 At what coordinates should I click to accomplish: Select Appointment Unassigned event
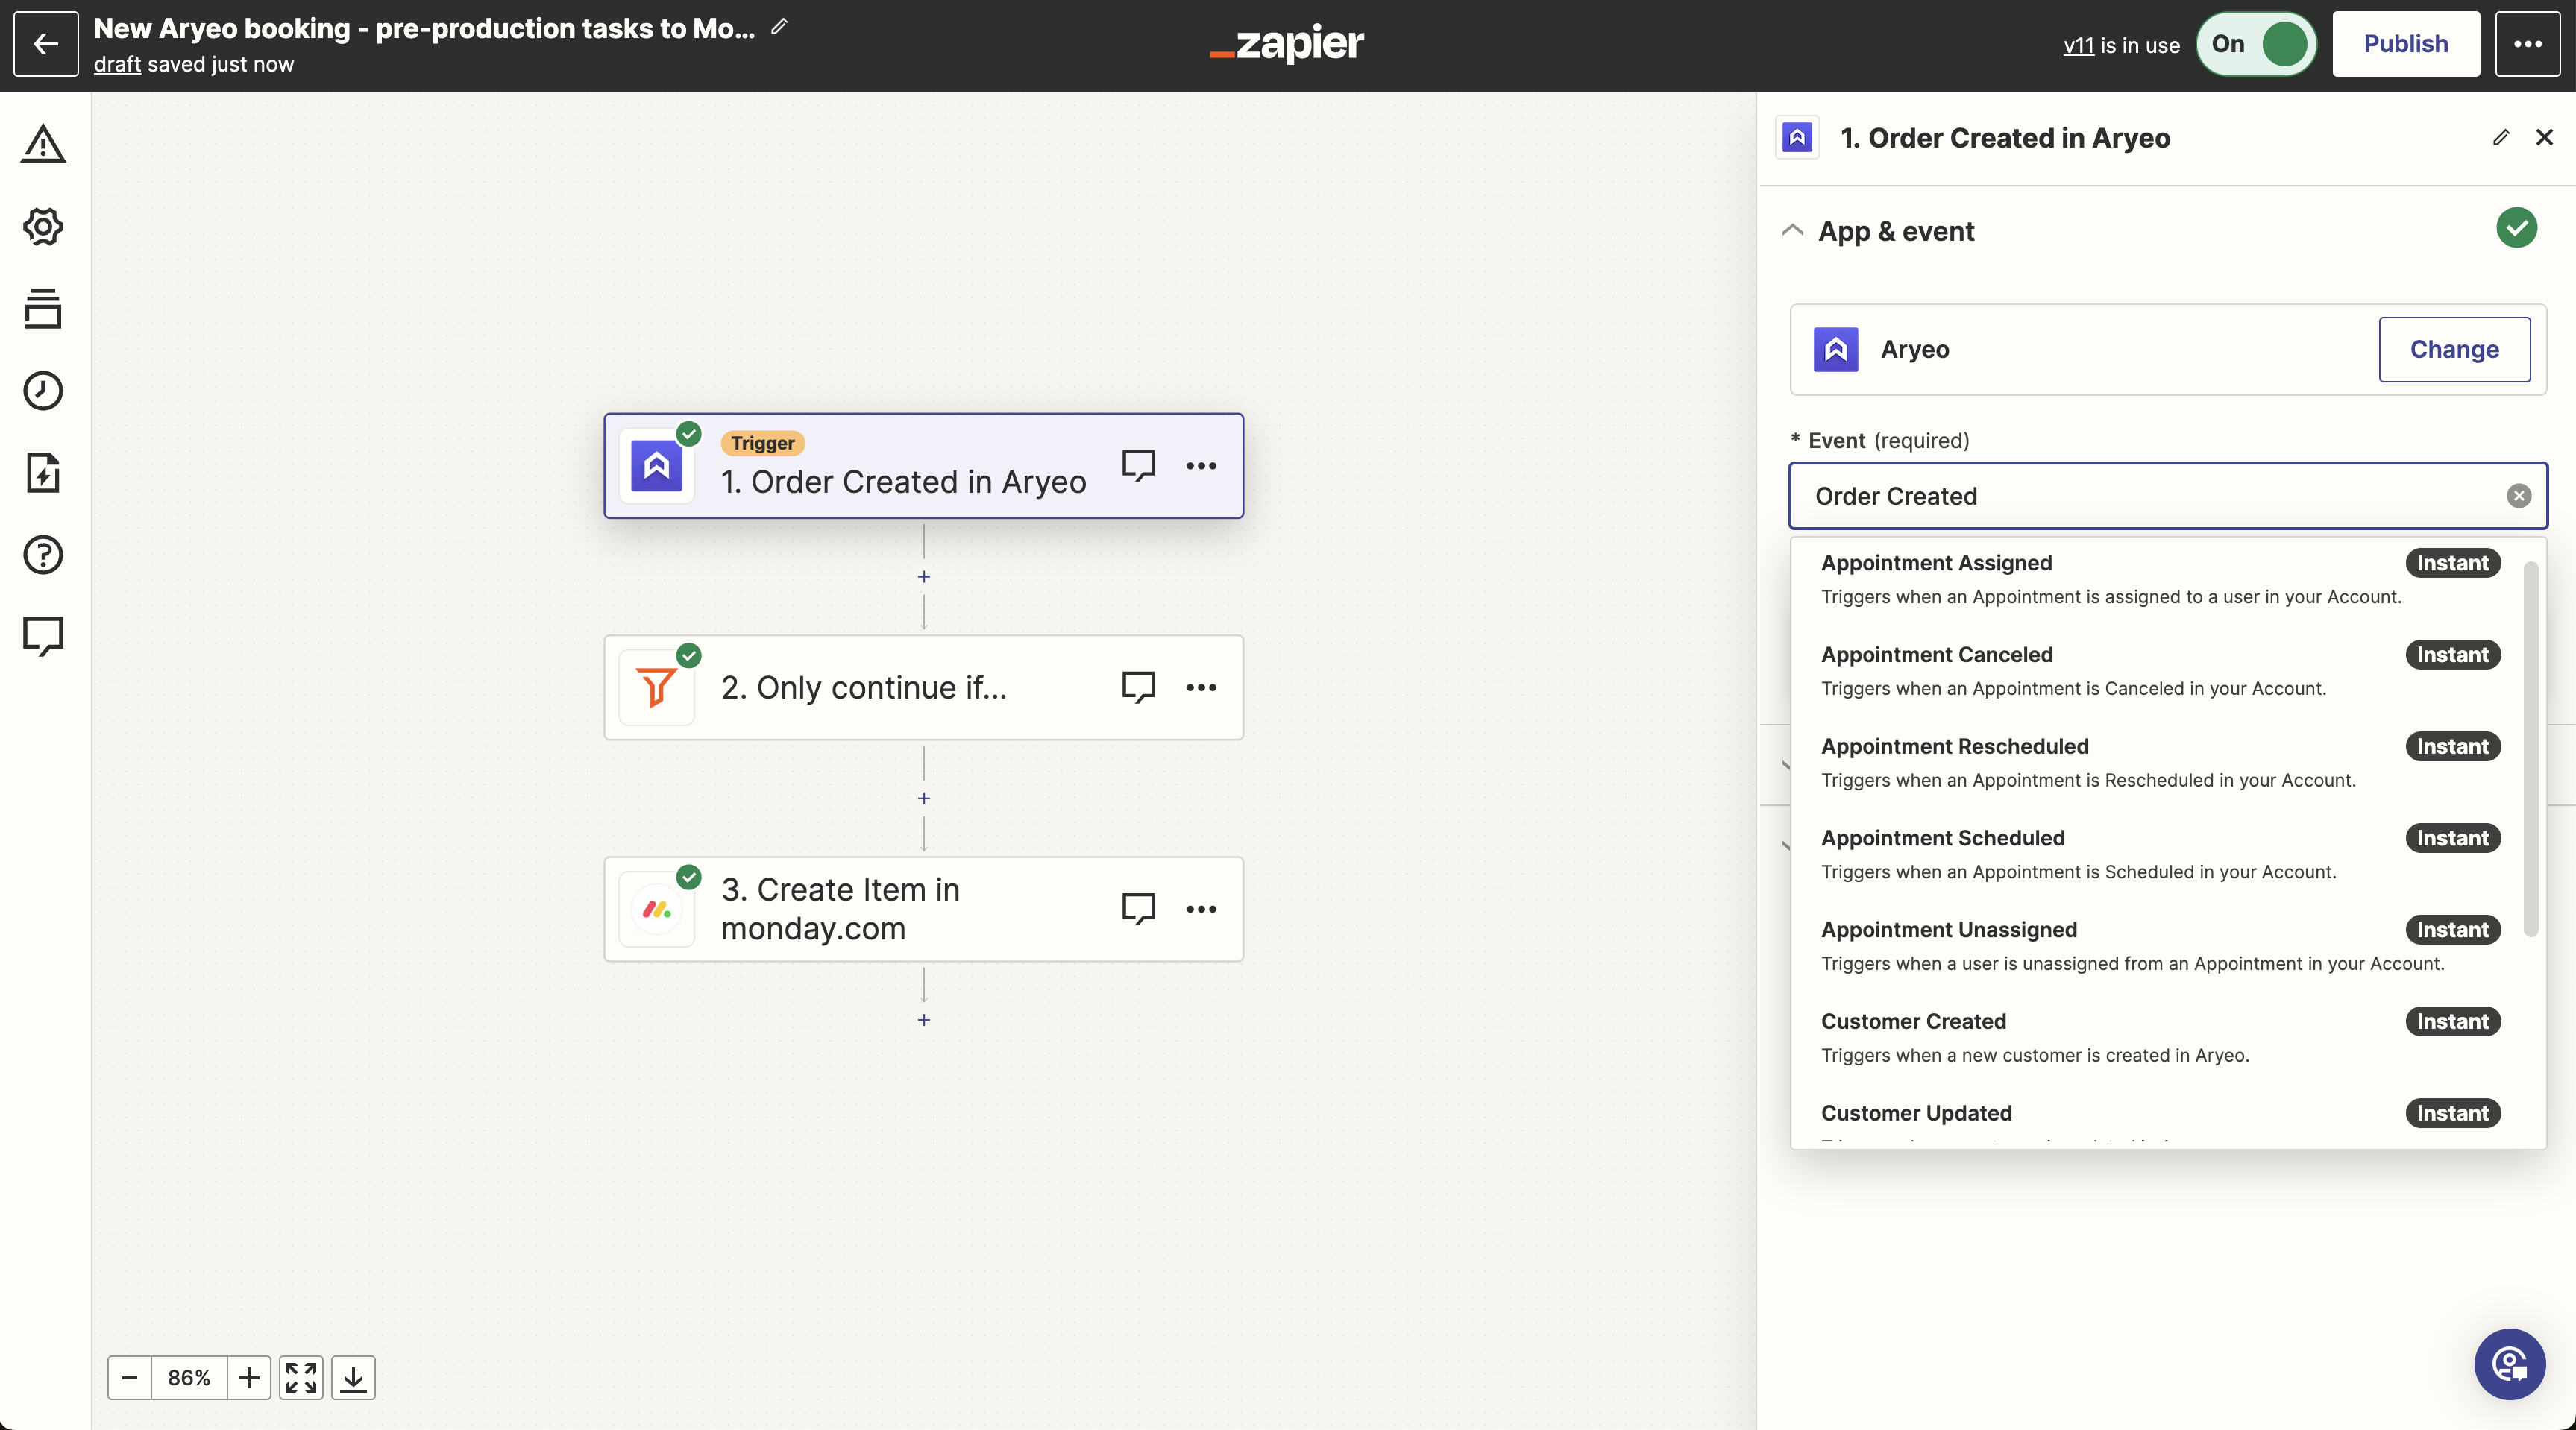(x=2161, y=946)
